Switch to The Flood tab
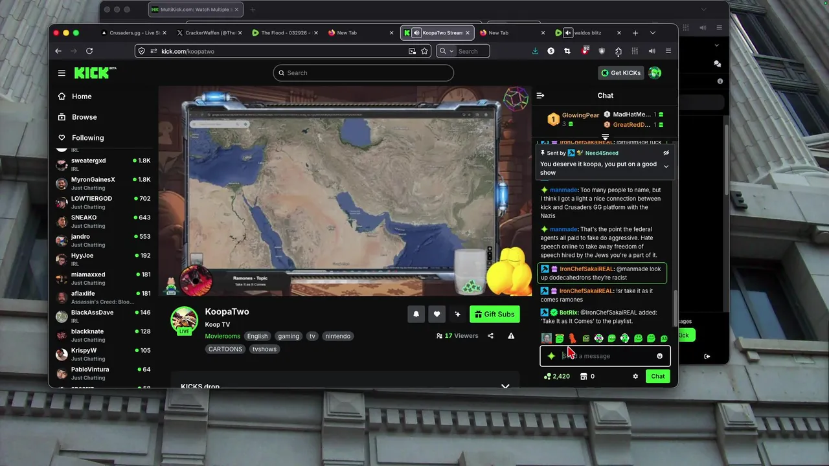Viewport: 829px width, 466px height. tap(285, 33)
